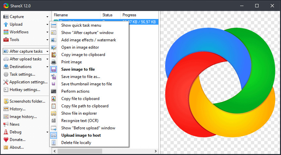This screenshot has height=155, width=281.
Task: Click the Show "Before upload" window icon
Action: (x=54, y=128)
